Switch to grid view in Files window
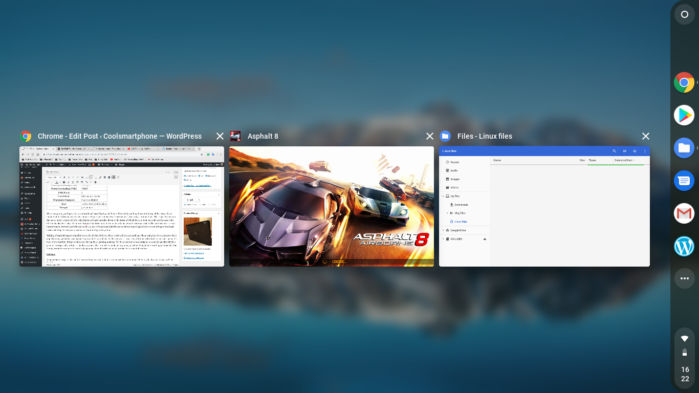This screenshot has width=699, height=393. tap(625, 151)
